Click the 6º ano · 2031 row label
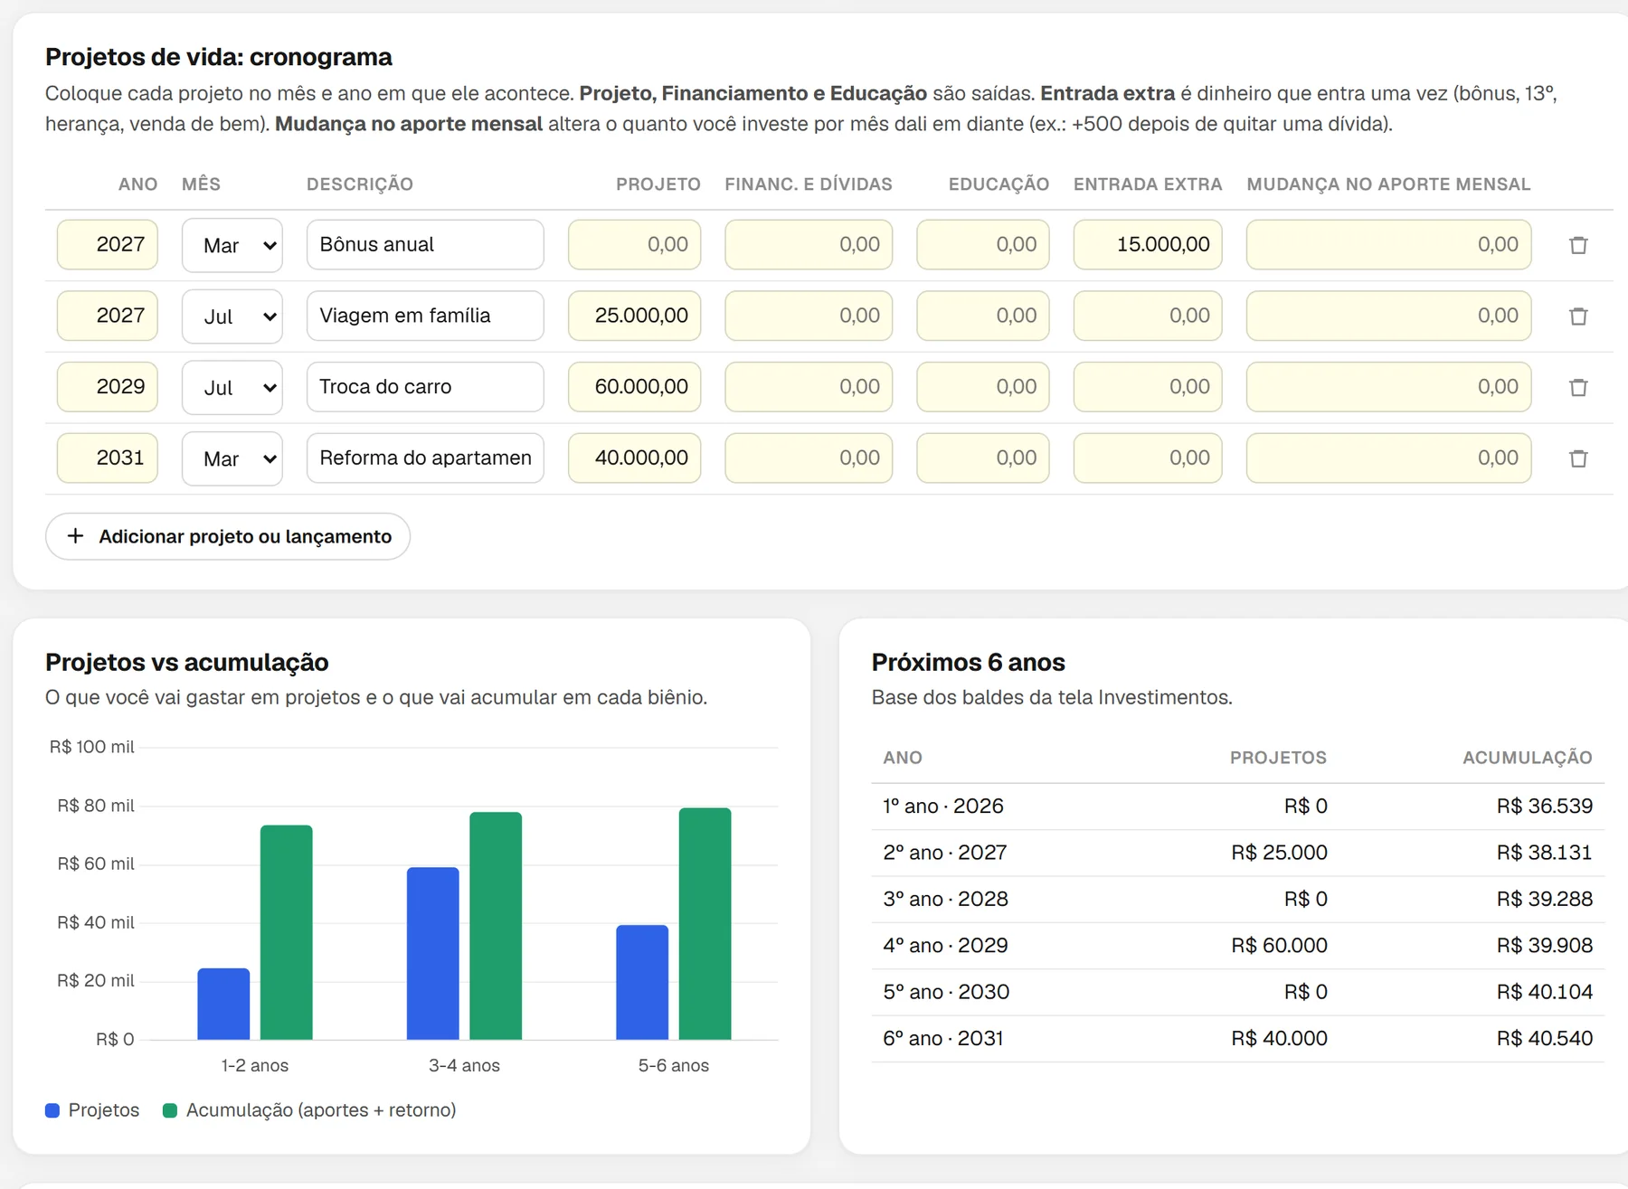The height and width of the screenshot is (1189, 1628). (943, 1039)
